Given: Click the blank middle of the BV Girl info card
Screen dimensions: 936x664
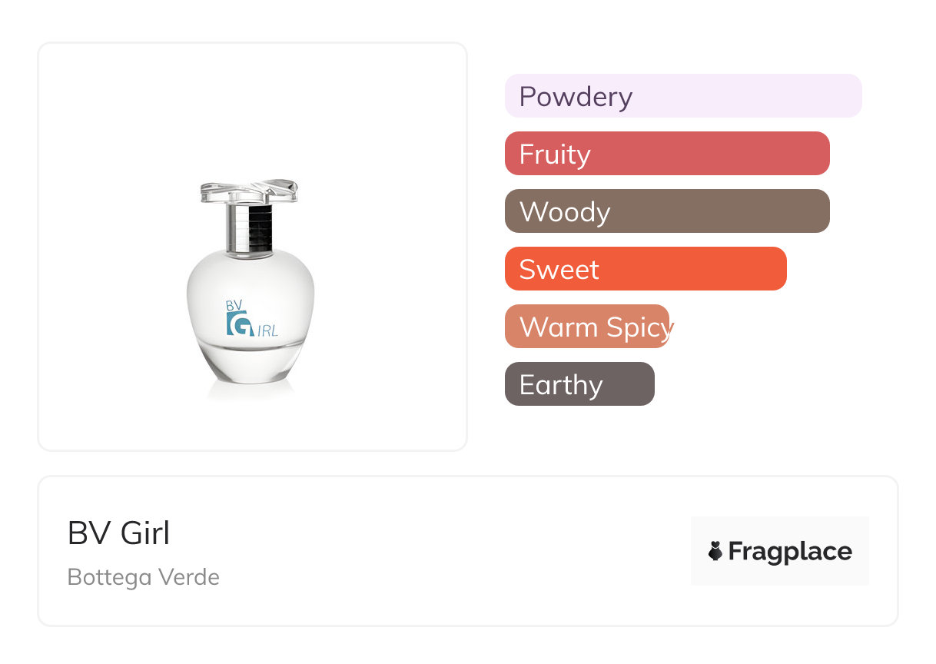Looking at the screenshot, I should coord(446,551).
